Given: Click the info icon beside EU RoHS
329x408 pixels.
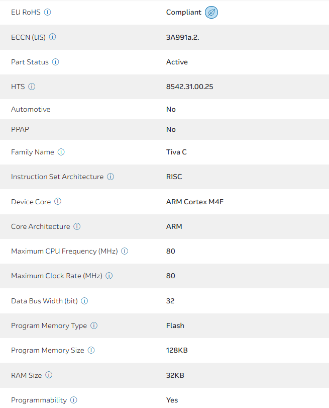Looking at the screenshot, I should (x=48, y=12).
